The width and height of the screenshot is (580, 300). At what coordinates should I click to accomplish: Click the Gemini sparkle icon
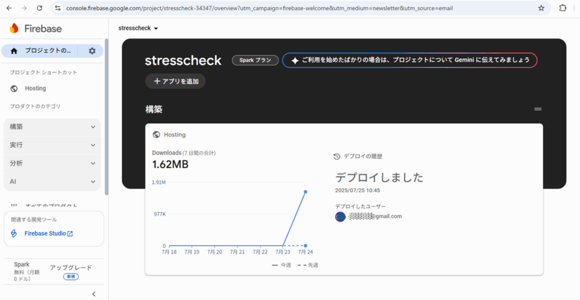295,60
